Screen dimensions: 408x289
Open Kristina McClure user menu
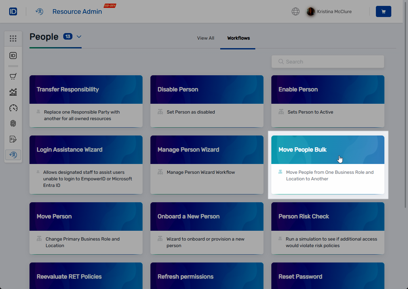tap(329, 11)
